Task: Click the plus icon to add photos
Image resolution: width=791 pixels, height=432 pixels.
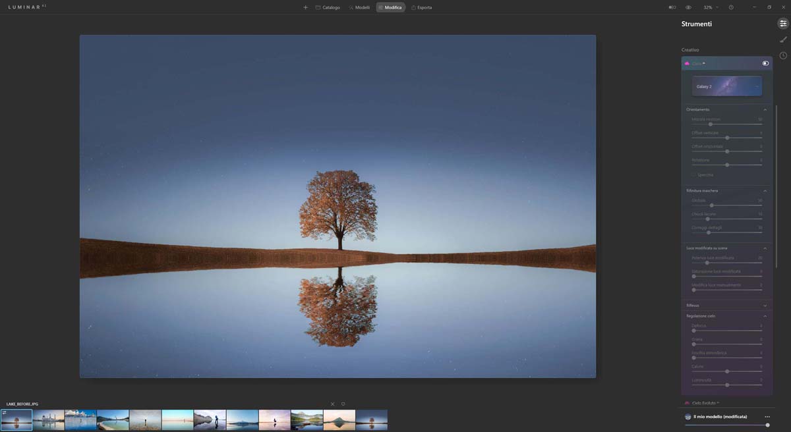Action: pyautogui.click(x=305, y=7)
